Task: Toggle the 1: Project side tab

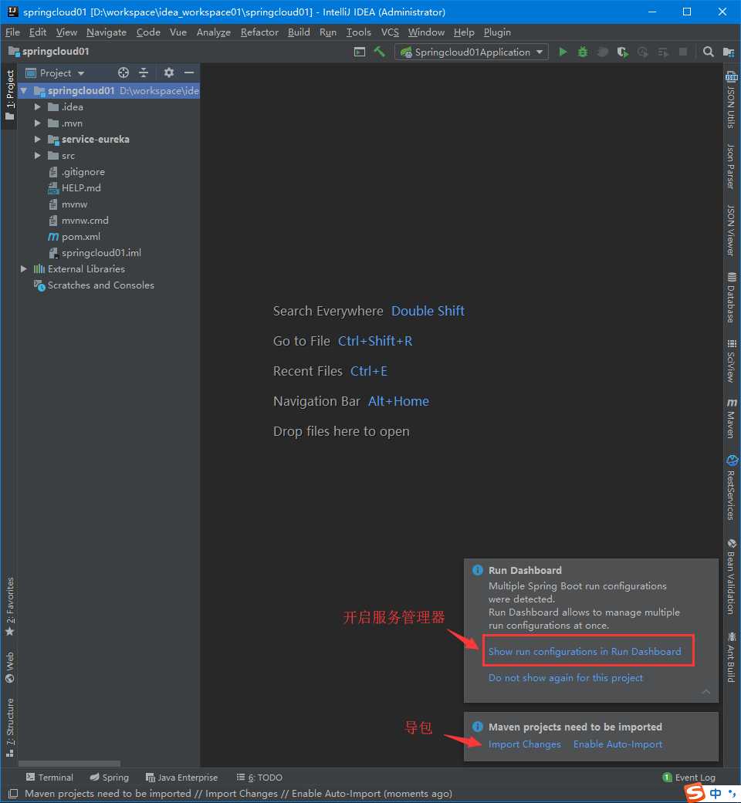Action: tap(10, 95)
